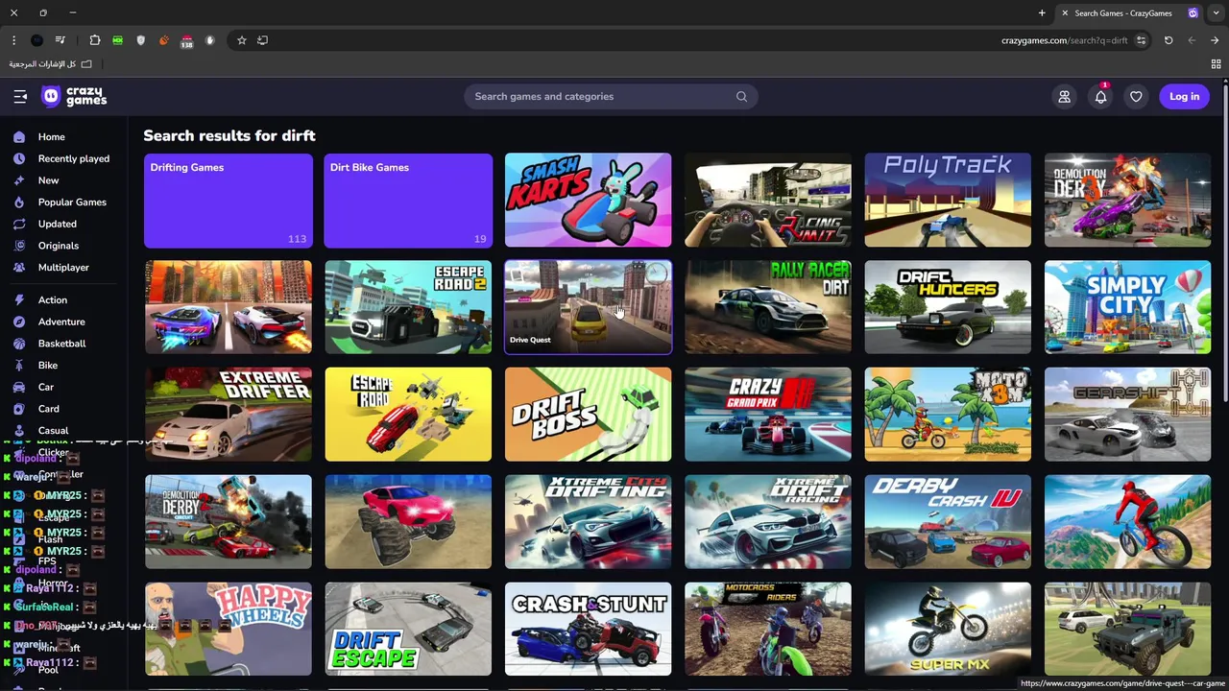Screen dimensions: 1229x691
Task: Open favorites heart icon in header
Action: click(1136, 96)
